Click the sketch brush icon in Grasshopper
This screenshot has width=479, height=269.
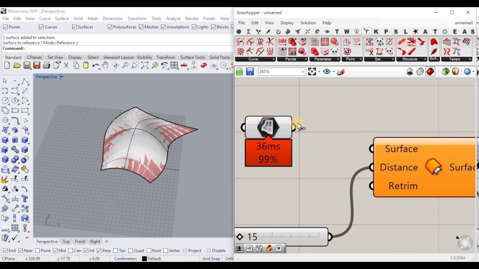point(341,72)
